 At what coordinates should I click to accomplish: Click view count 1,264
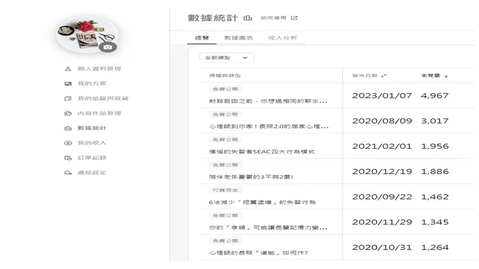435,248
